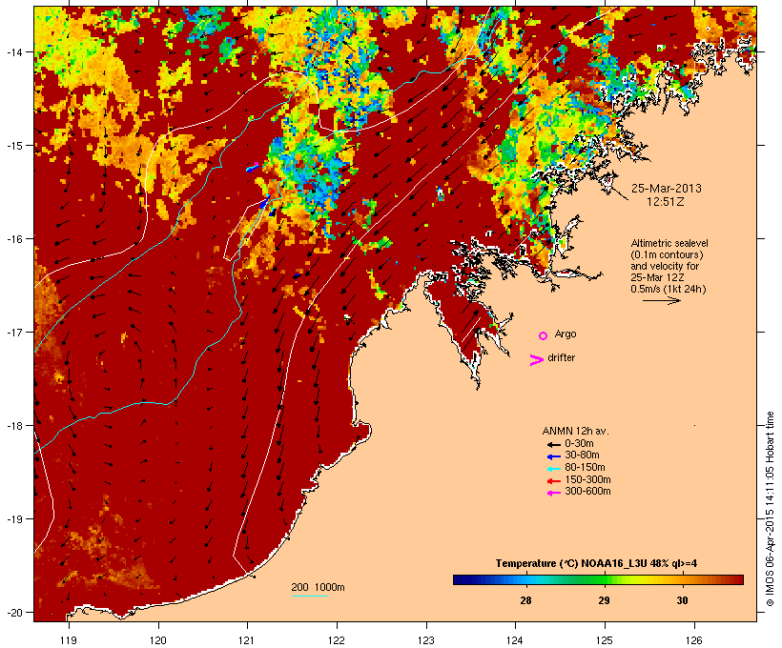
Task: Click the 25-Mar-2013 date label
Action: [x=667, y=189]
